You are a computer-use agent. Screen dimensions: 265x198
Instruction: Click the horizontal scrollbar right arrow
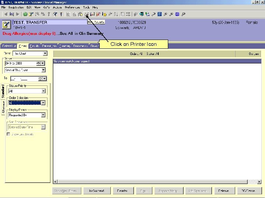[259, 181]
